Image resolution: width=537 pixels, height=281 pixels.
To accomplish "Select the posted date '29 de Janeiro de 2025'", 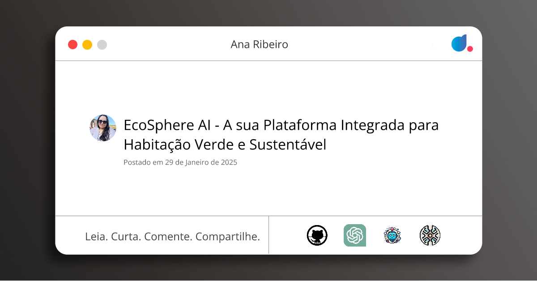I will (180, 162).
